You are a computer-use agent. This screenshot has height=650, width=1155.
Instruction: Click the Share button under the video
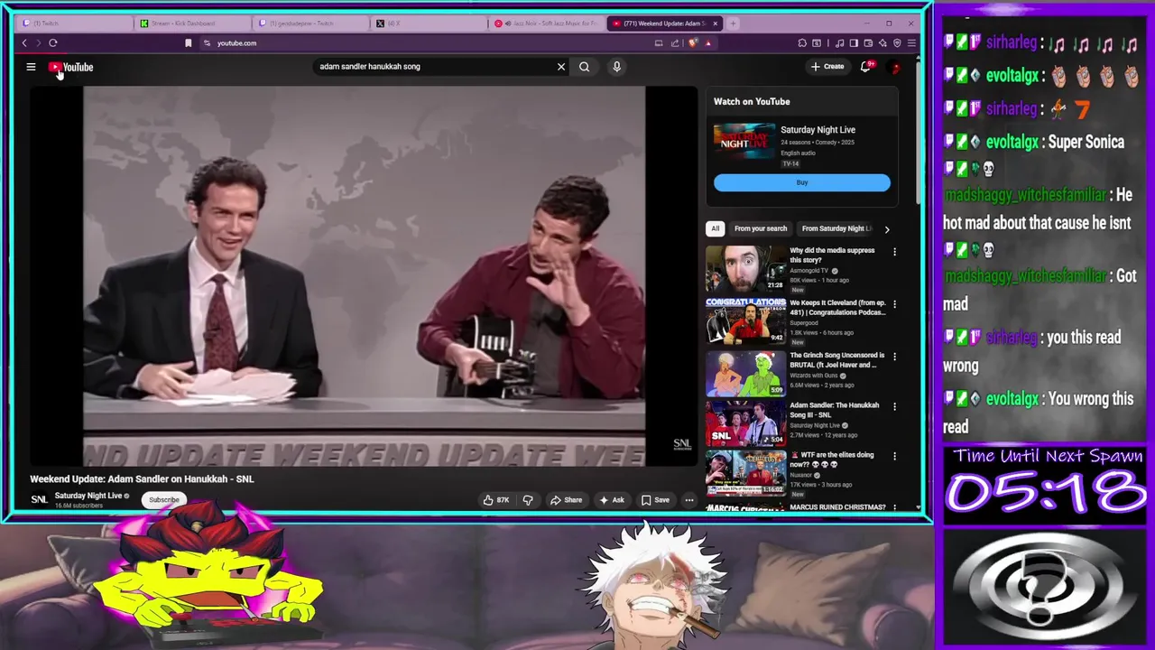(567, 500)
